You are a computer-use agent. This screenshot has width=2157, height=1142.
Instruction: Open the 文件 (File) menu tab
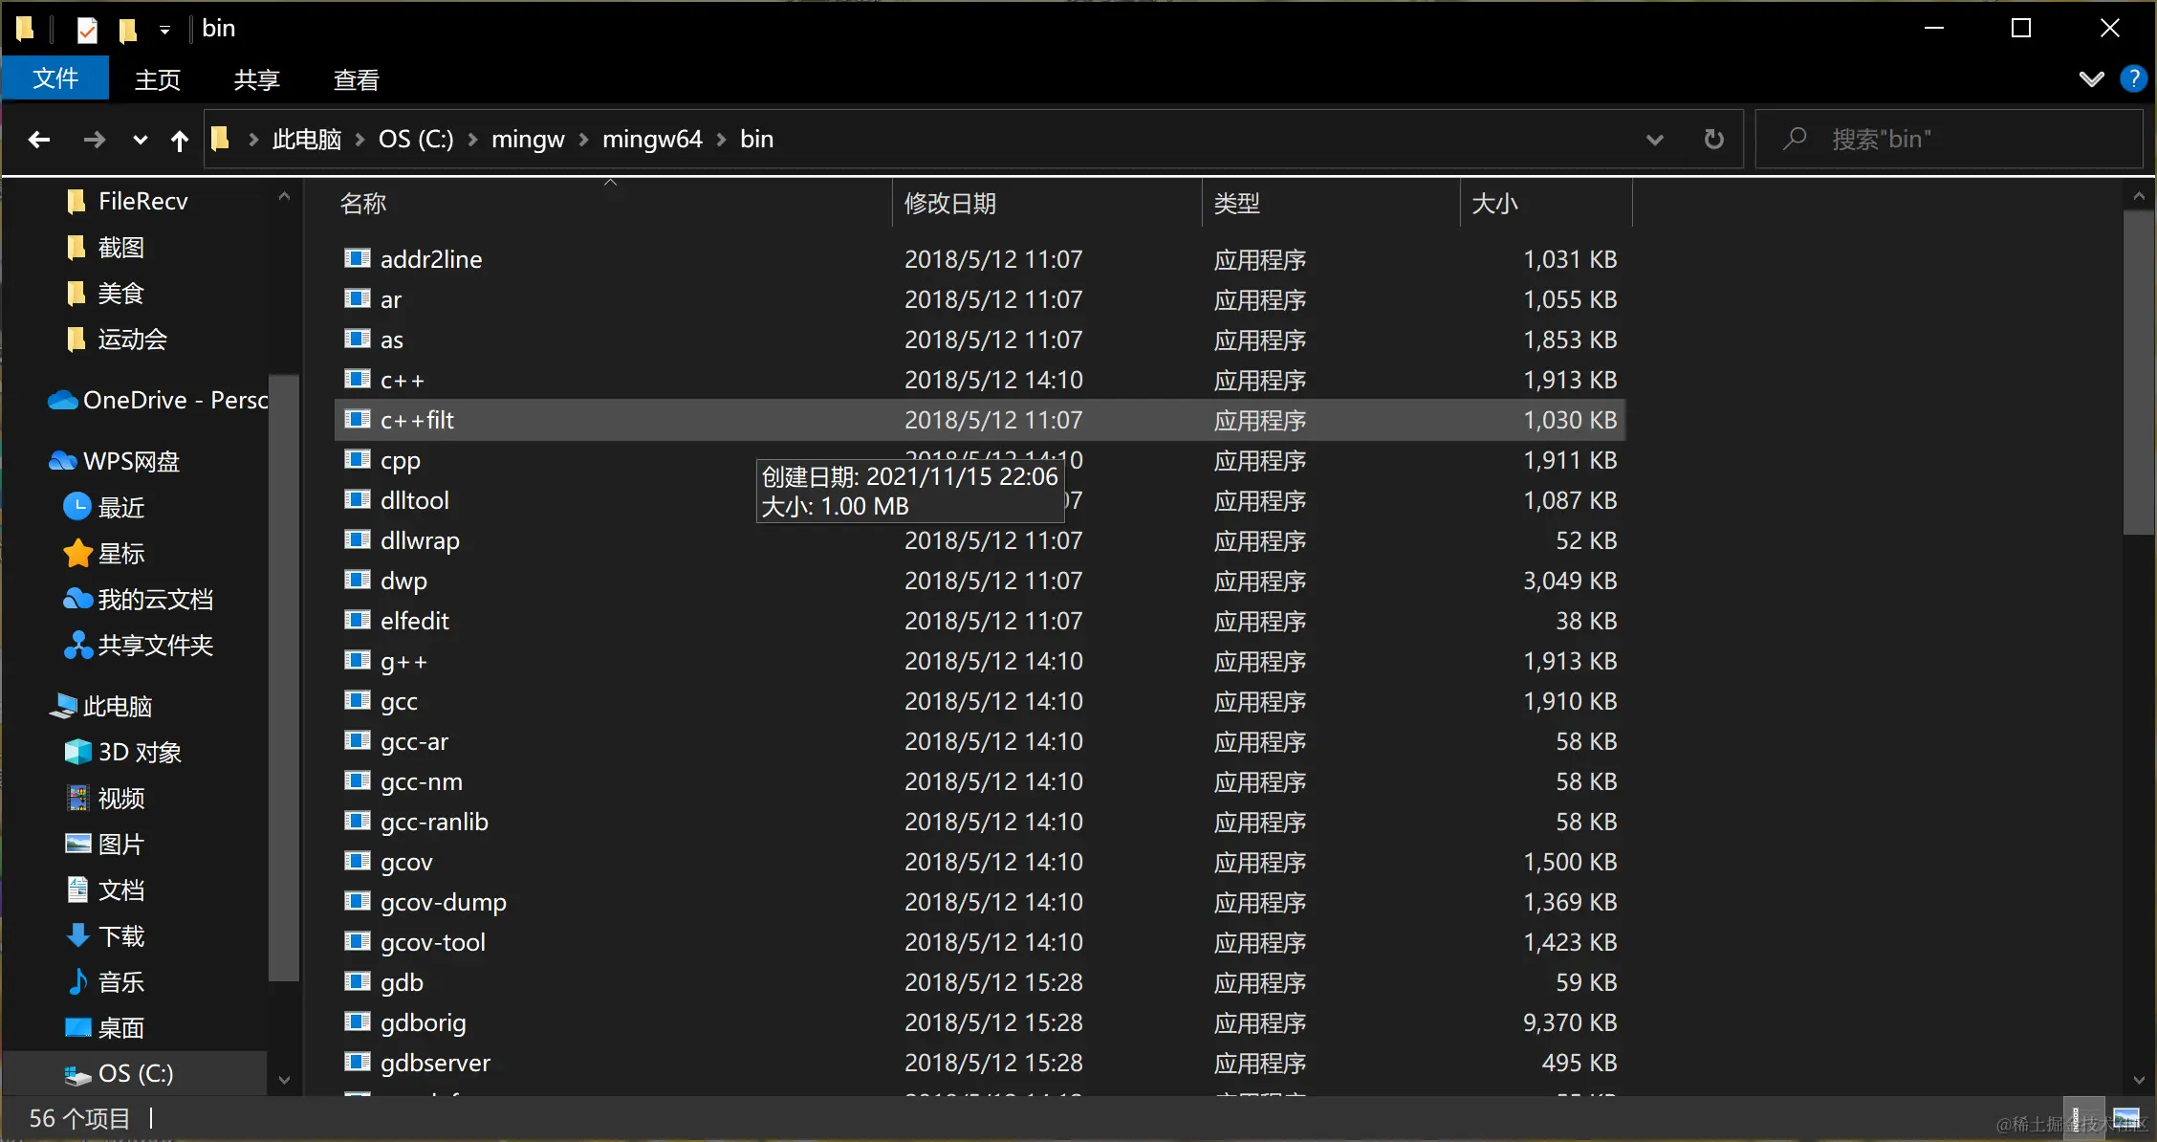tap(55, 78)
